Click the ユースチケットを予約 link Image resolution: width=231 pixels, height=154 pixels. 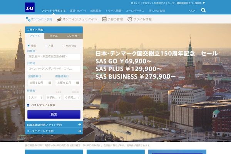40,131
